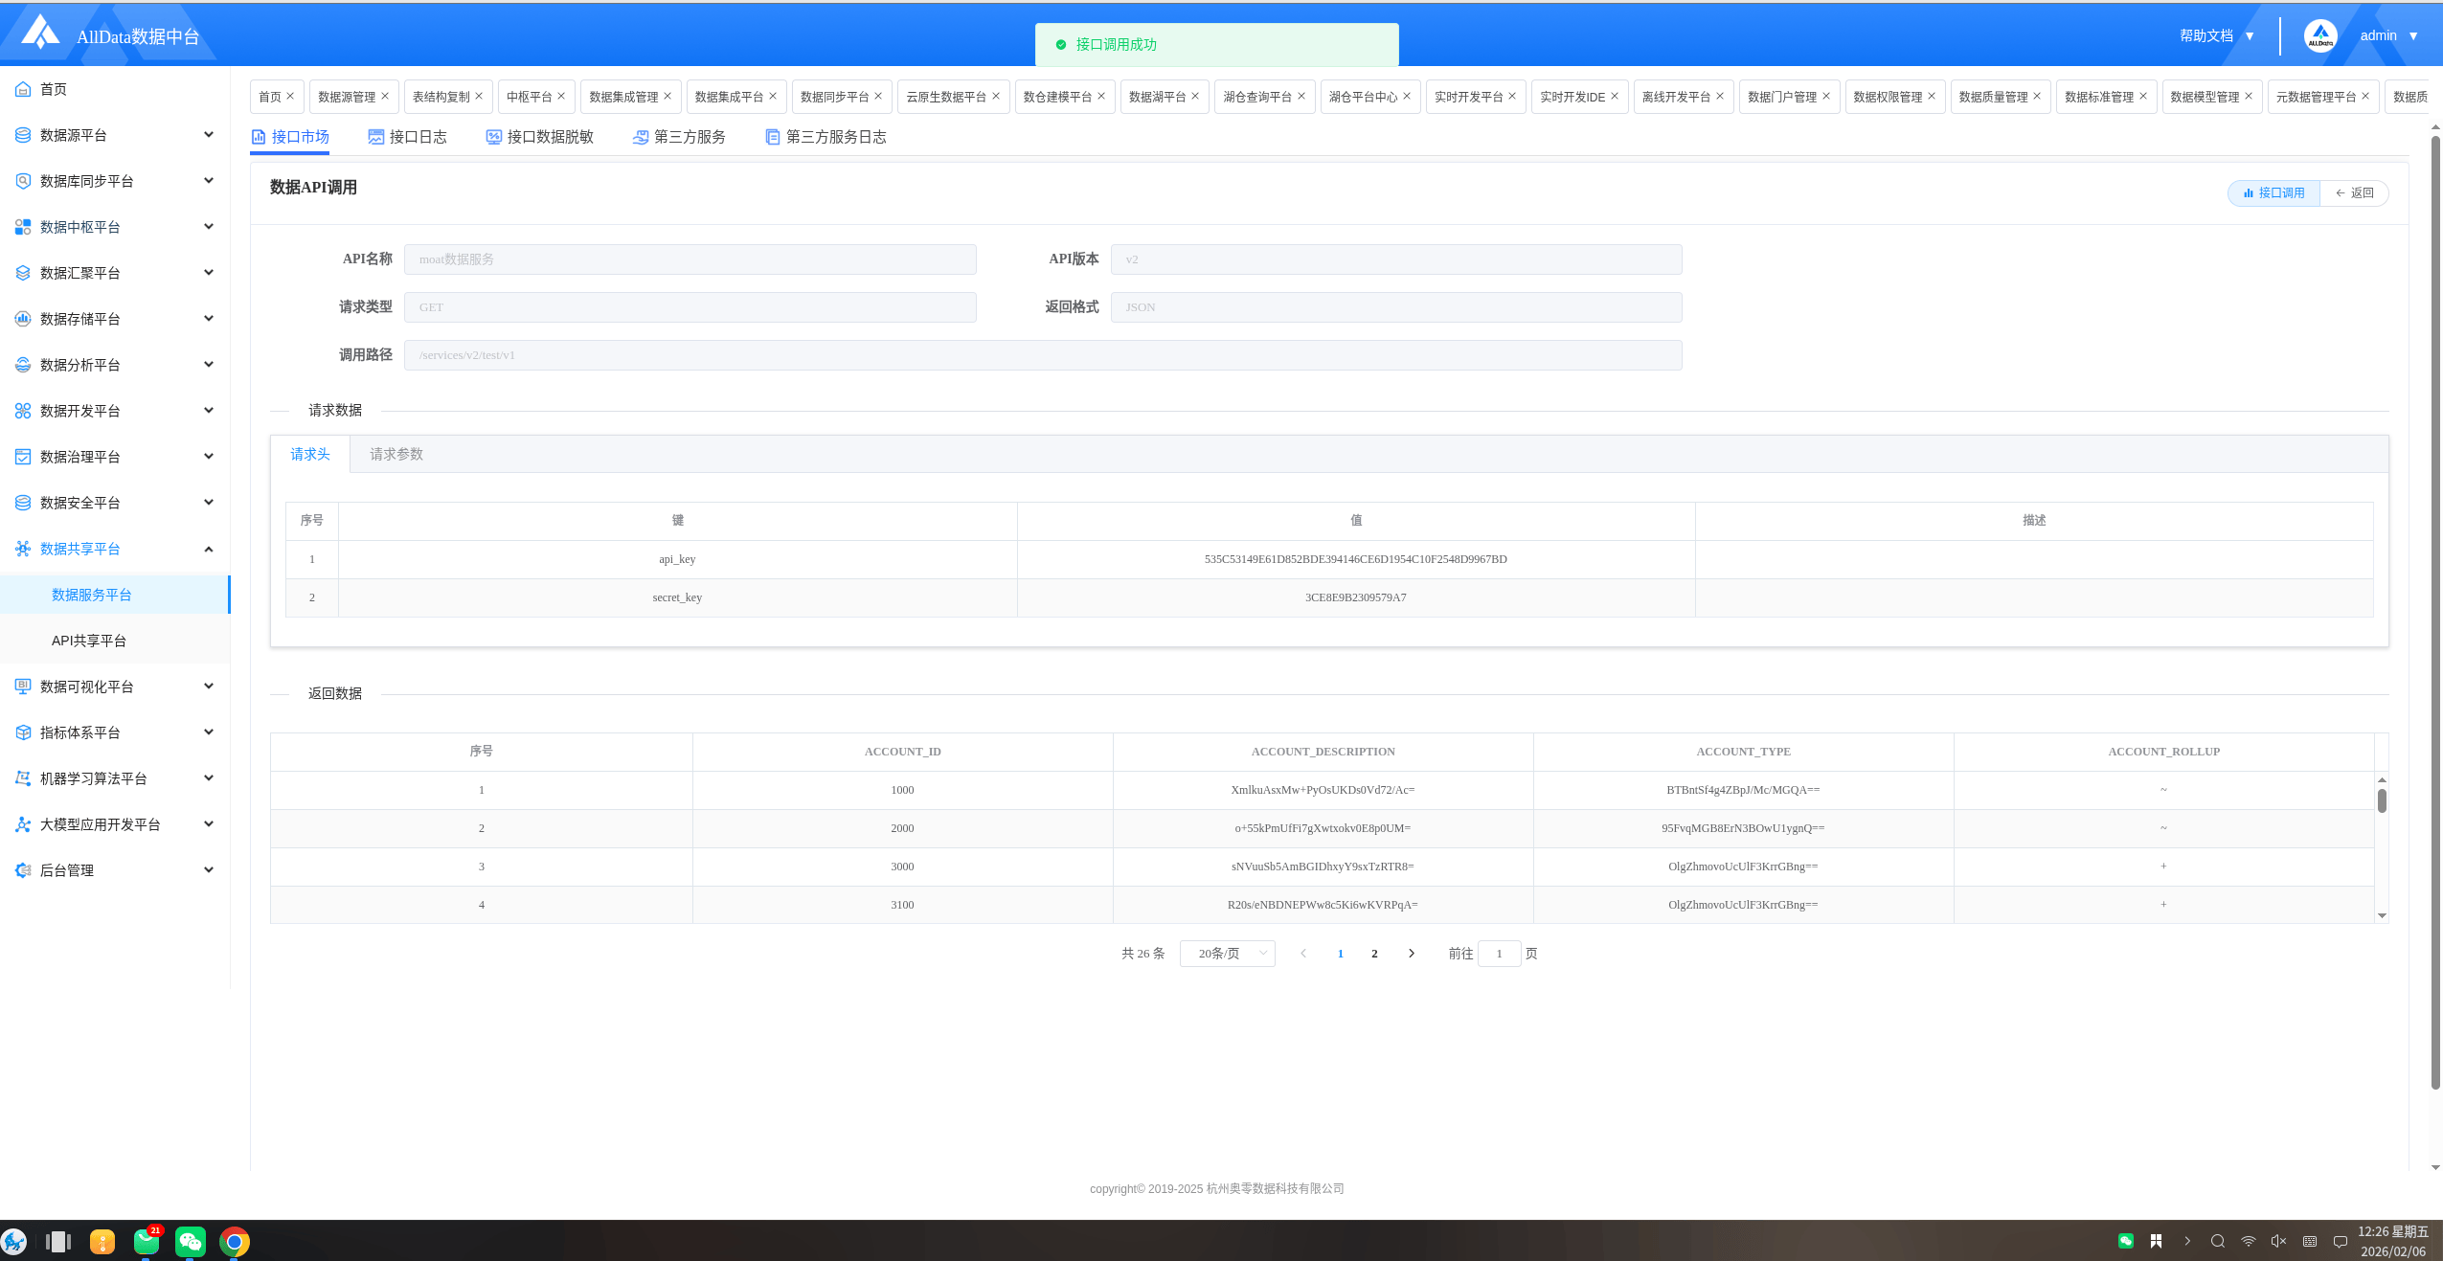
Task: Click the 接口日志 tab icon
Action: 376,137
